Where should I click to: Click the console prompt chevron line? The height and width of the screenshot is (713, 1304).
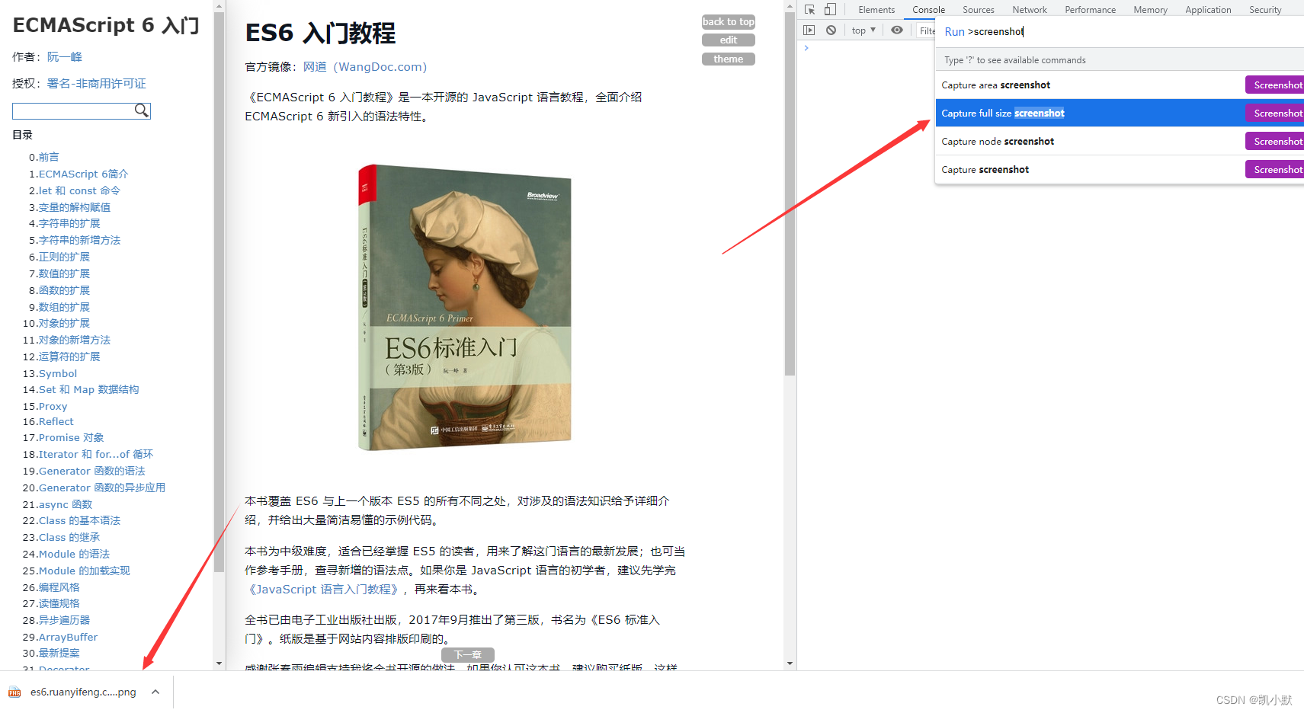click(806, 48)
